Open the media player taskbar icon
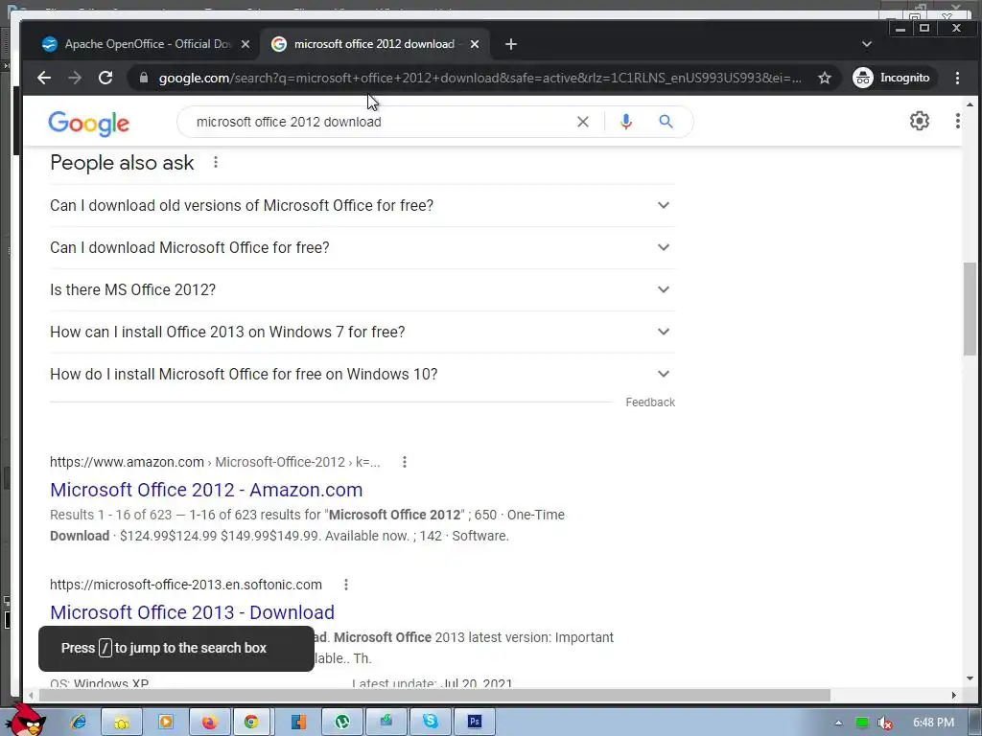This screenshot has width=982, height=736. (x=165, y=722)
